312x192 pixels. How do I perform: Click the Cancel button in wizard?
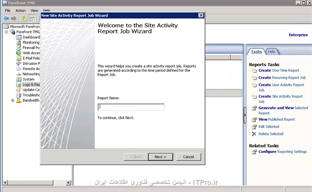coord(188,157)
